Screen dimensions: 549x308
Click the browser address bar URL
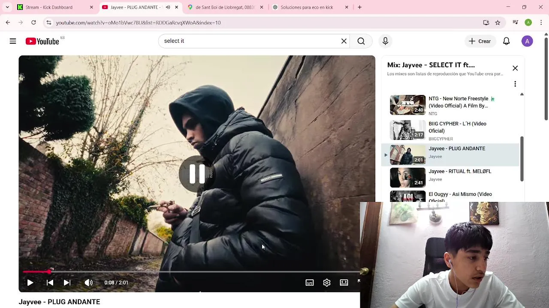pos(138,23)
